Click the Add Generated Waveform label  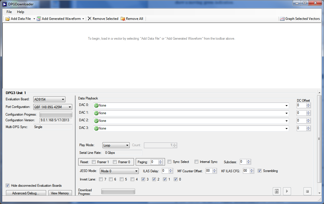(61, 19)
